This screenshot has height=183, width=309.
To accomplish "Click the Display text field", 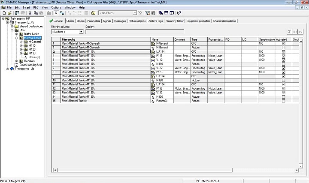I will [135, 32].
